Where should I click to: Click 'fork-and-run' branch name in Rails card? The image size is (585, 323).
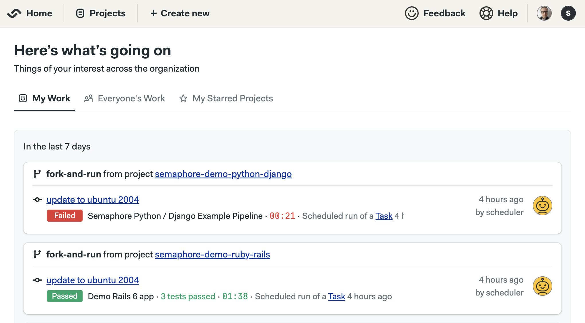74,255
